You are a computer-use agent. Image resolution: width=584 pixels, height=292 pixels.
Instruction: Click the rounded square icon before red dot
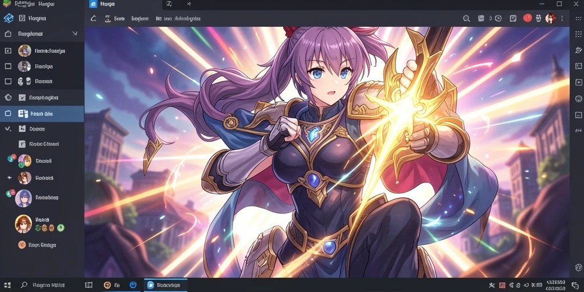click(x=513, y=18)
